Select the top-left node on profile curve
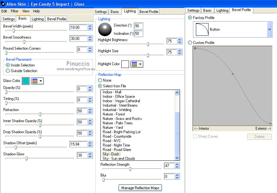This screenshot has height=193, width=277. pyautogui.click(x=195, y=48)
